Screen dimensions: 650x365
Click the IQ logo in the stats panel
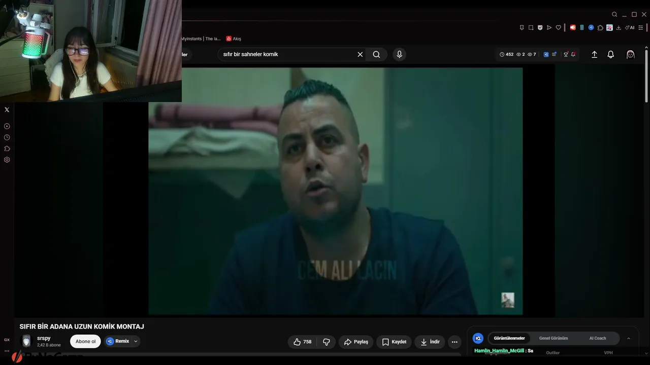click(478, 338)
